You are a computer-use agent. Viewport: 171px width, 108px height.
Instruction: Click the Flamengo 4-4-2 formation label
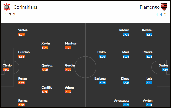(161, 15)
